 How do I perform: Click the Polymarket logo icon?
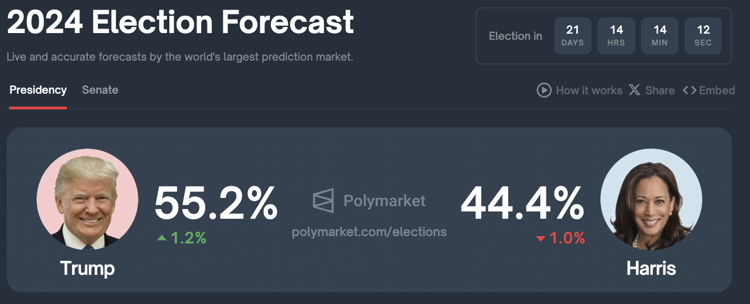[x=323, y=201]
